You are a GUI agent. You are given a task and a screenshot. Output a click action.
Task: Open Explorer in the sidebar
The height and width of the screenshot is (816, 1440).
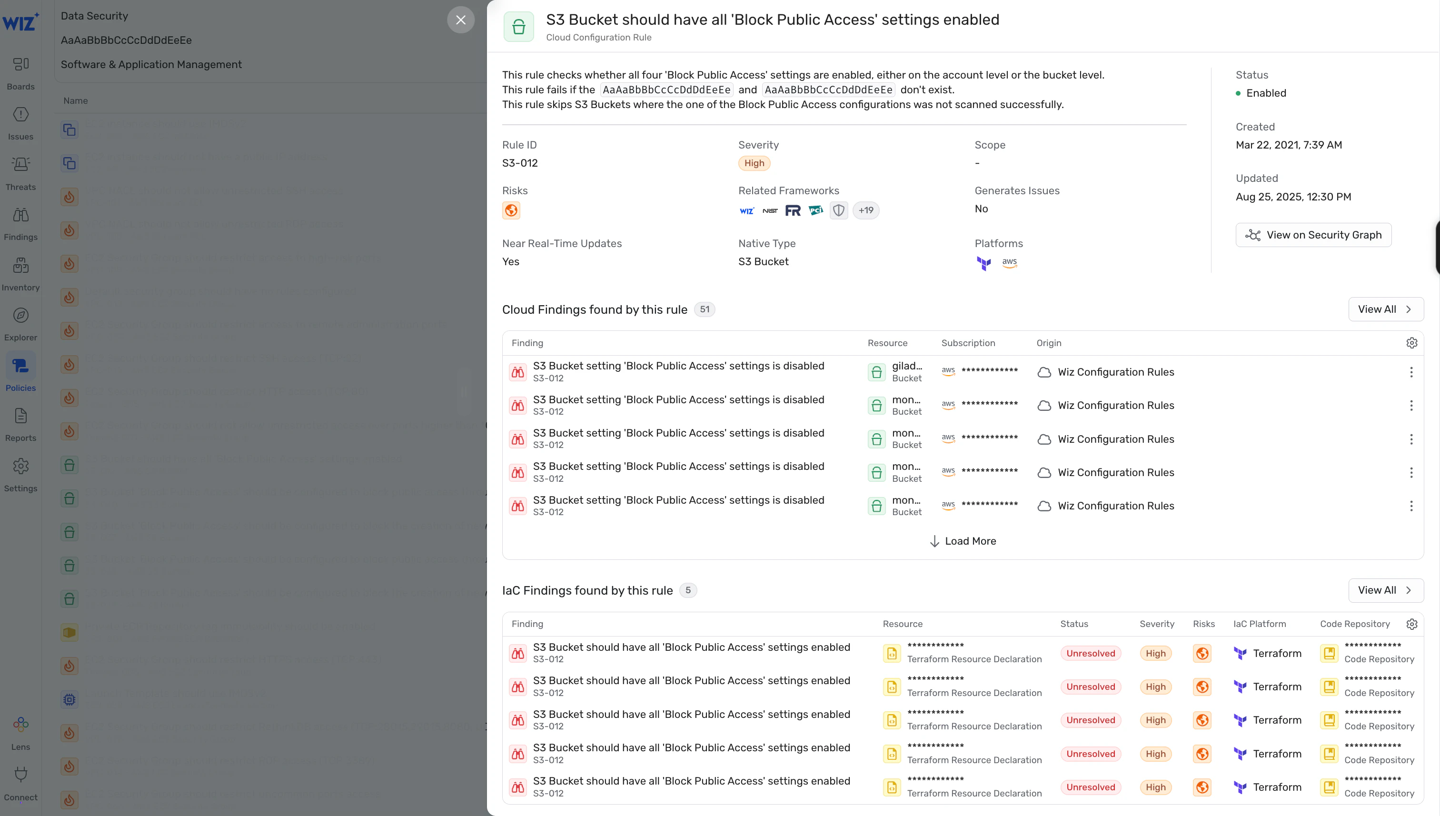(21, 325)
